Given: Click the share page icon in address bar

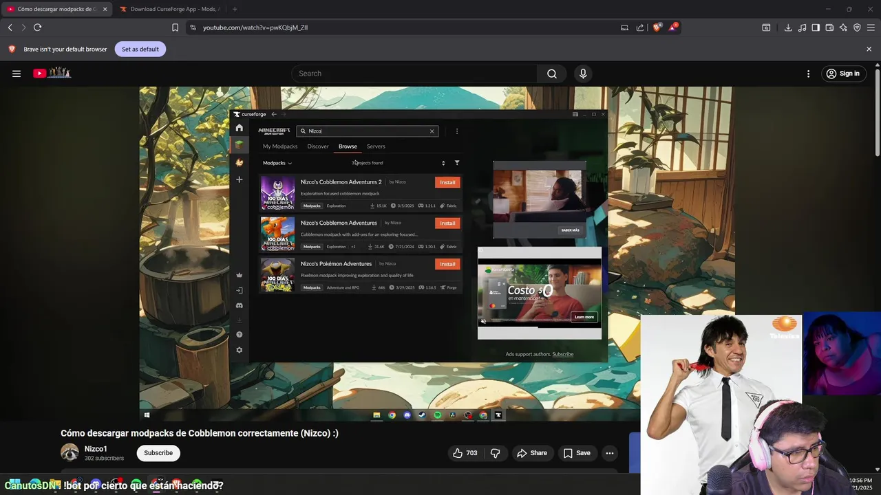Looking at the screenshot, I should pos(640,27).
